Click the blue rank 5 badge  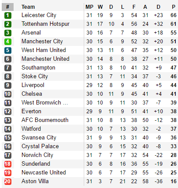tap(8, 50)
